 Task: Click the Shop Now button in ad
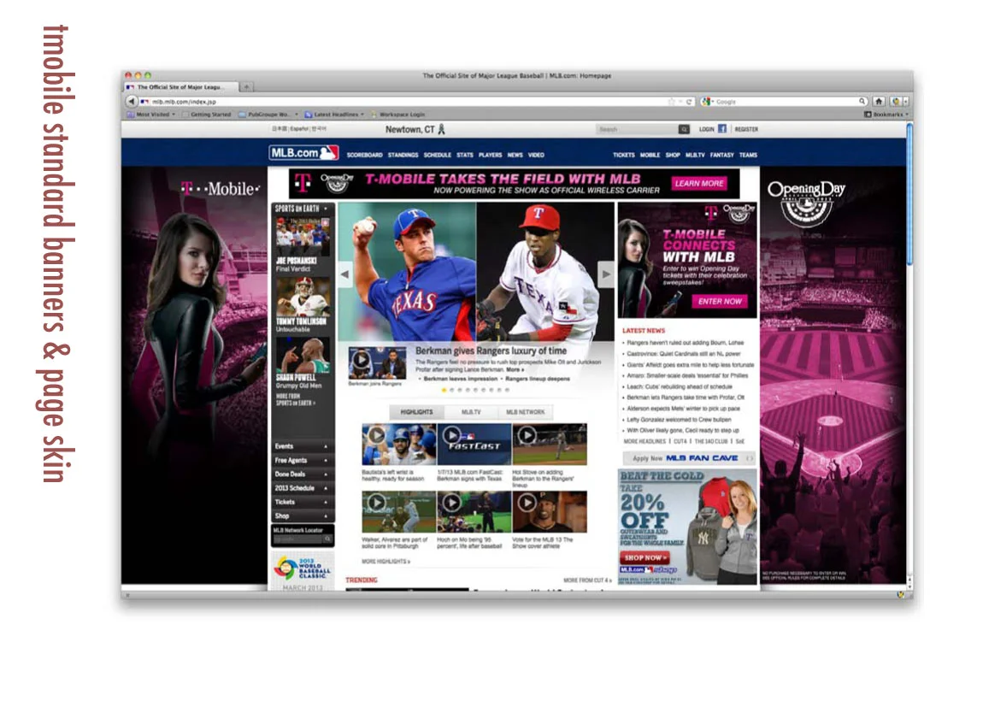click(644, 557)
